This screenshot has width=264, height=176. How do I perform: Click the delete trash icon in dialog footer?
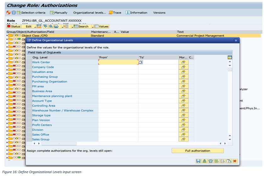[211, 161]
